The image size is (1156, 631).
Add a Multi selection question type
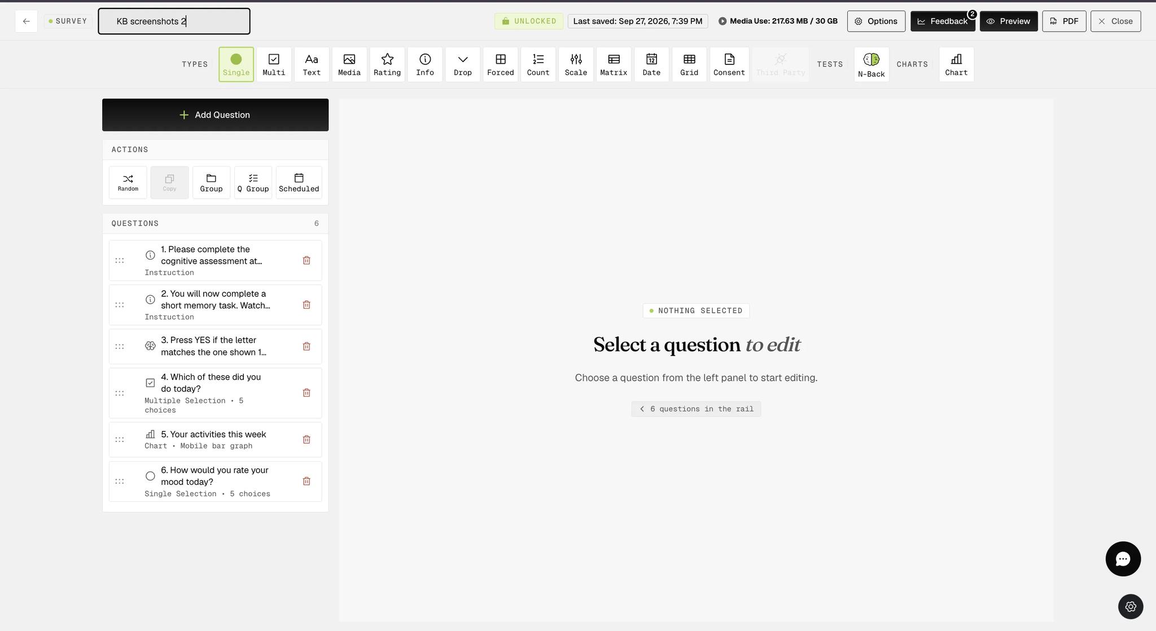click(274, 64)
